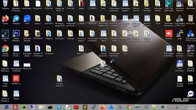This screenshot has width=196, height=110.
Task: Open the Бот для email folder
Action: [x=60, y=79]
